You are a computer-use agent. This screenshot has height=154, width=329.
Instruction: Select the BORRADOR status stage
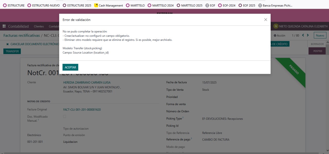[x=317, y=44]
